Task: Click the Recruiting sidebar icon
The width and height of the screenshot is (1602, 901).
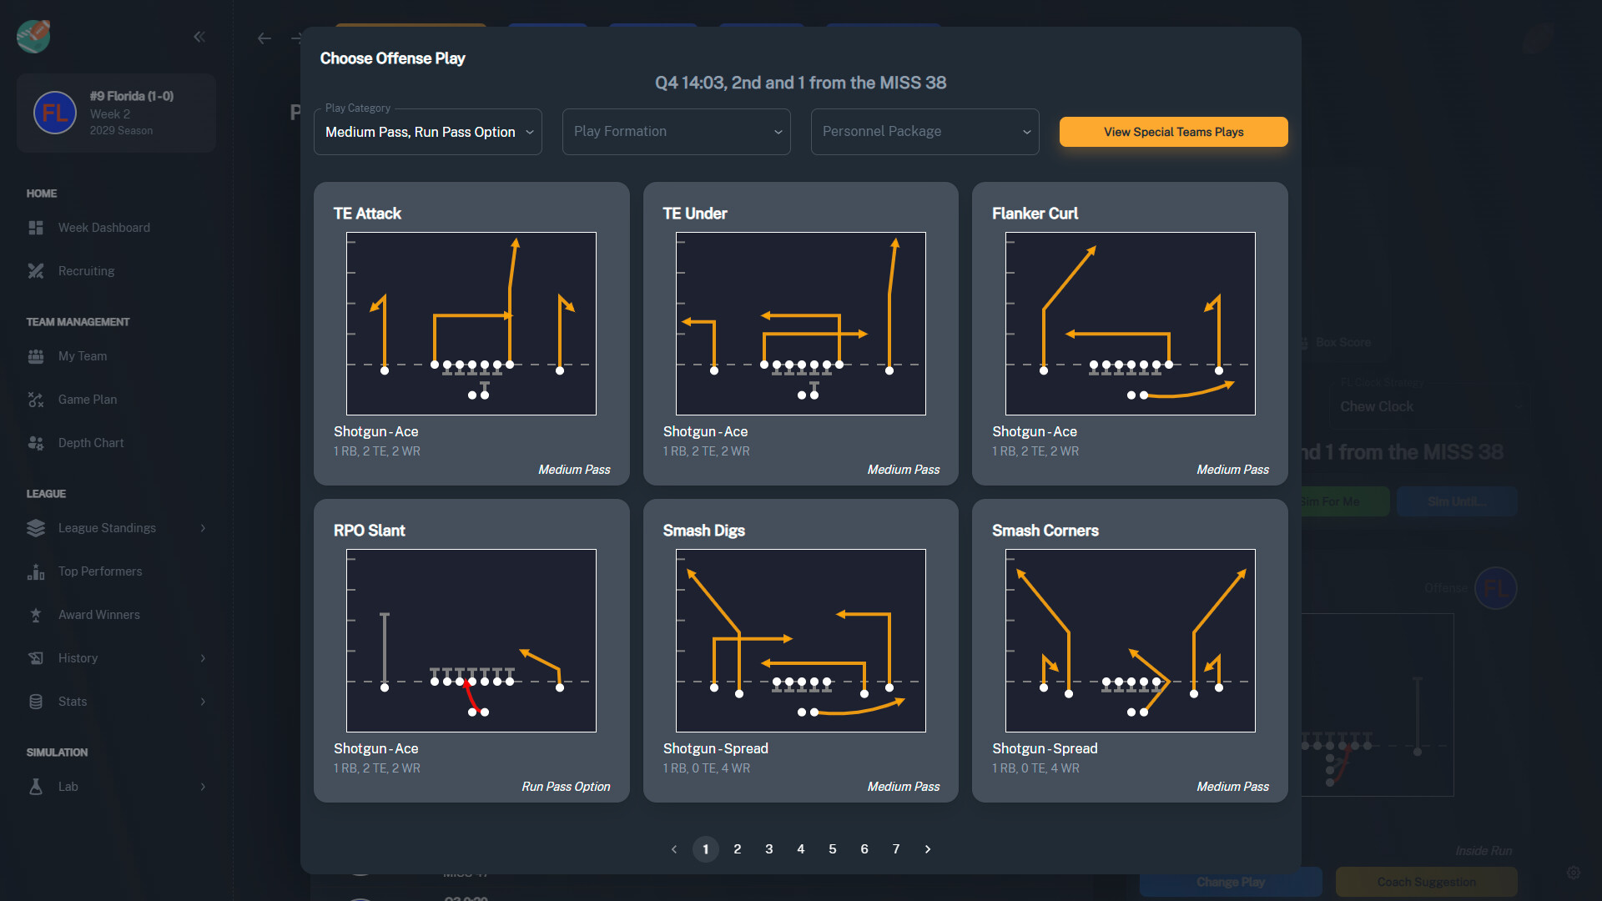Action: click(35, 269)
